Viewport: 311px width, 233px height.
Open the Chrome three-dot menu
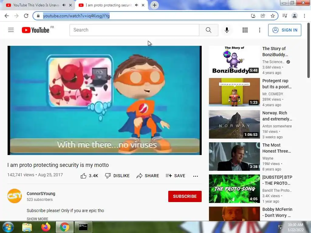304,16
